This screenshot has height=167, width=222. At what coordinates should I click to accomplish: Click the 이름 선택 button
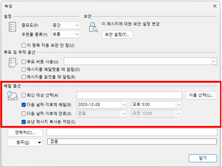click(201, 95)
